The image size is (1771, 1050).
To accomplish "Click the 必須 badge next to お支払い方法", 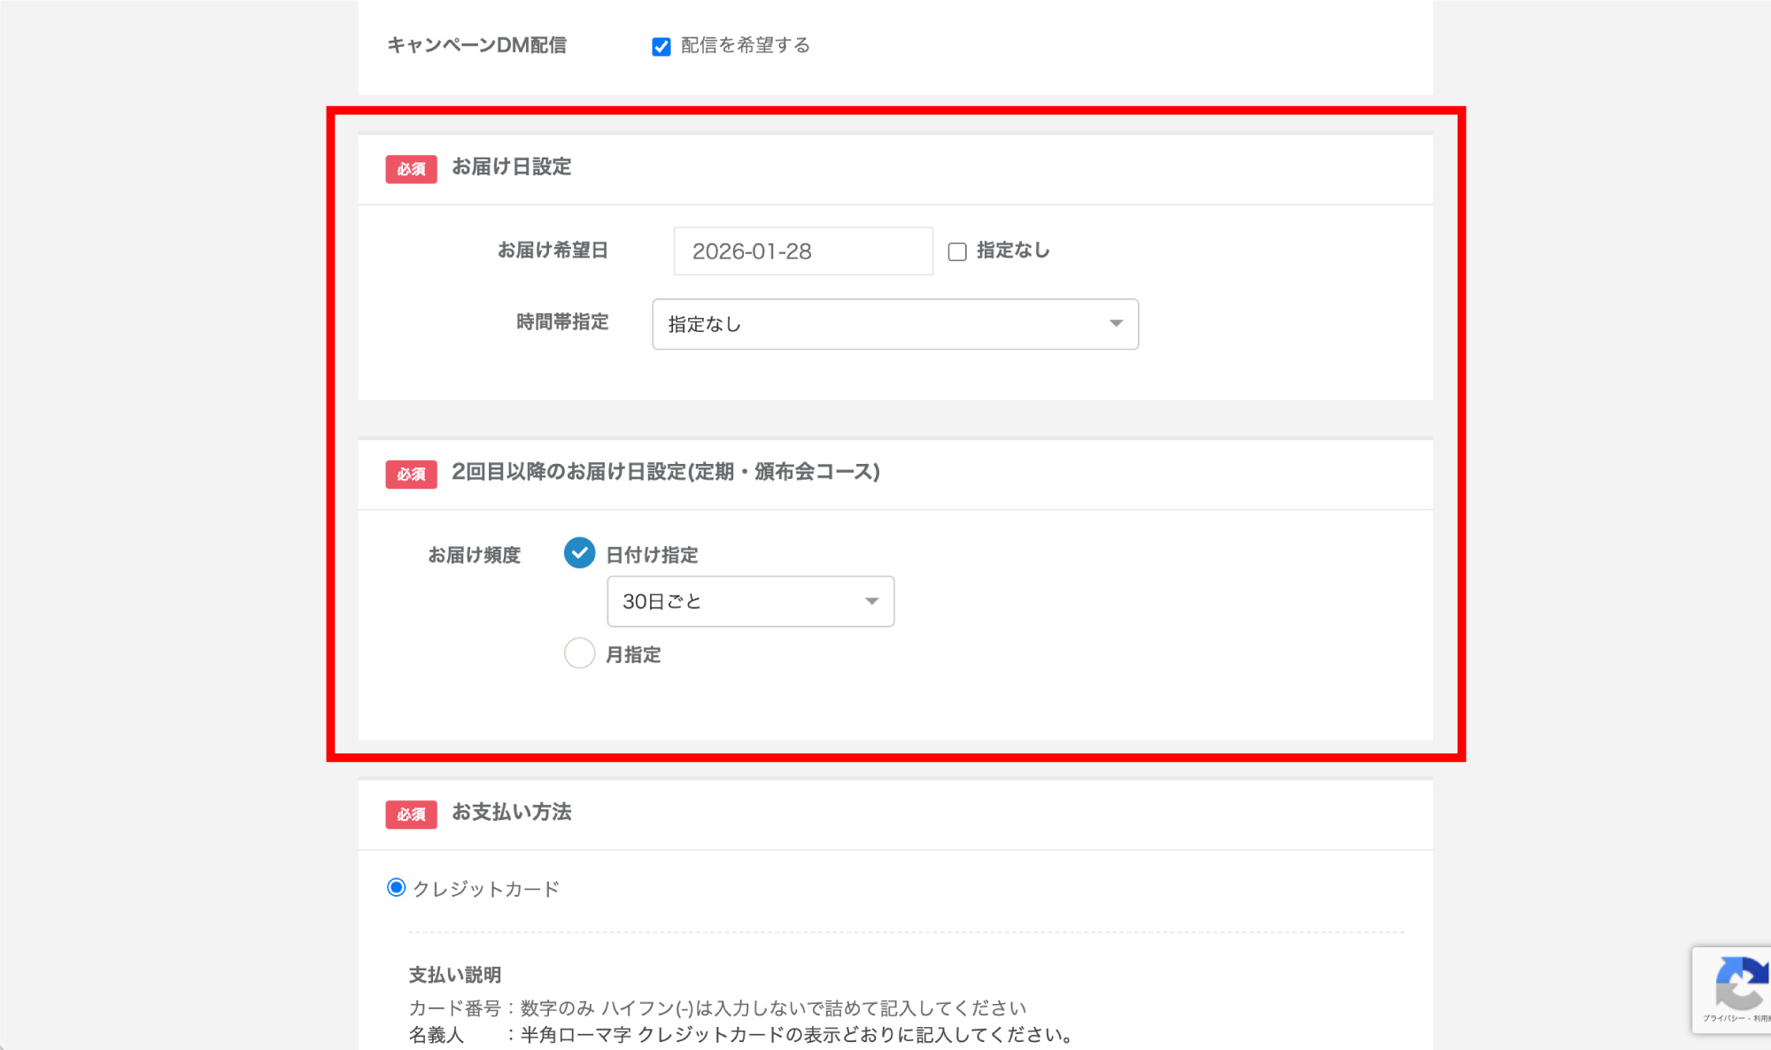I will [410, 813].
